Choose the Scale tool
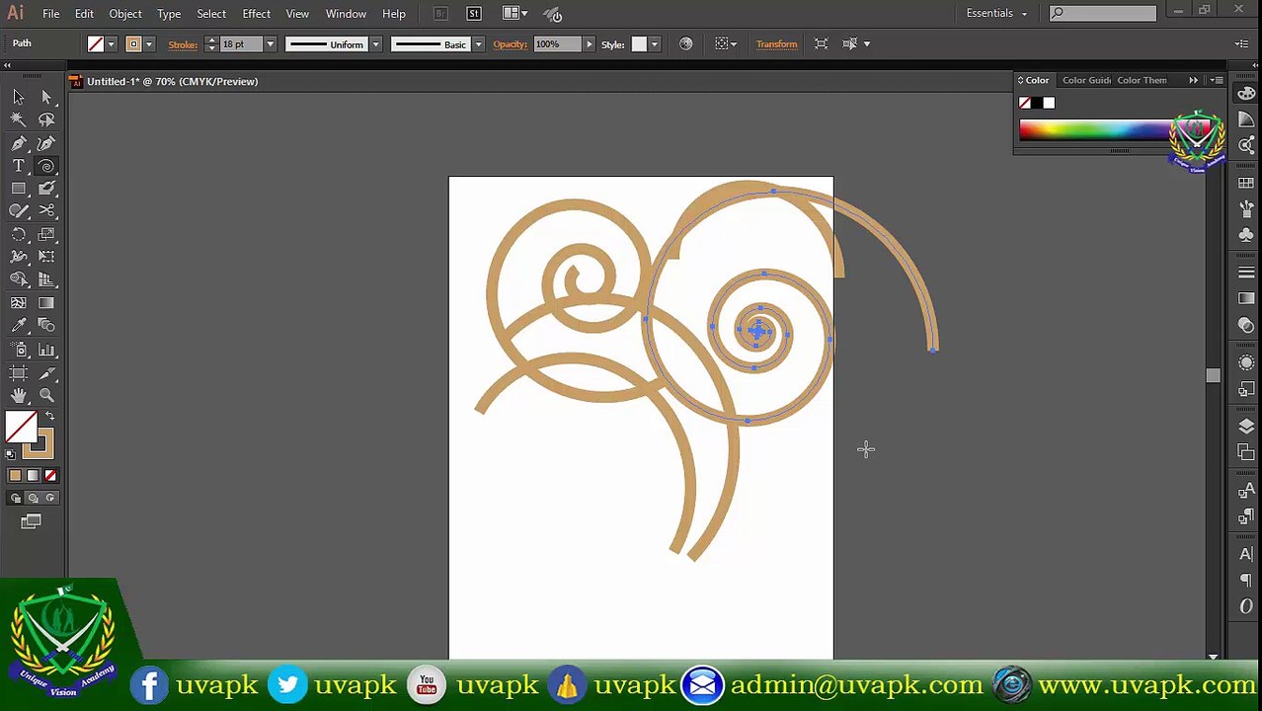Screen dimensions: 1262x711 [46, 235]
